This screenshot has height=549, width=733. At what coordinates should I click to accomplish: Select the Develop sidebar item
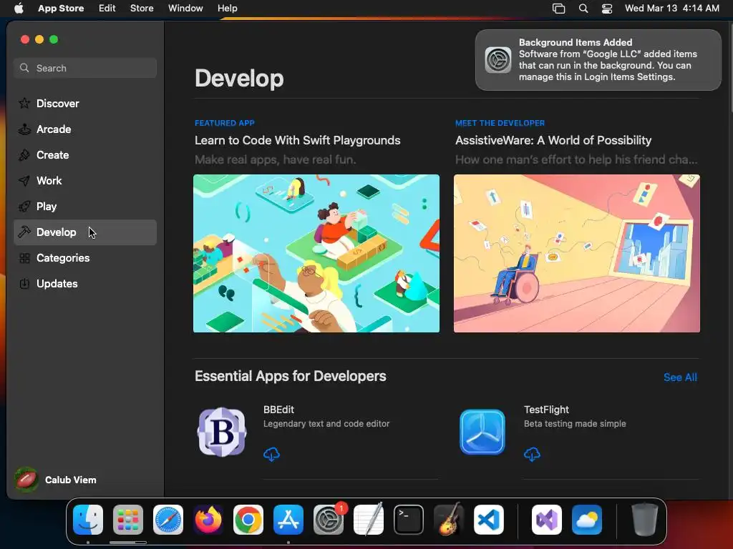pyautogui.click(x=85, y=232)
